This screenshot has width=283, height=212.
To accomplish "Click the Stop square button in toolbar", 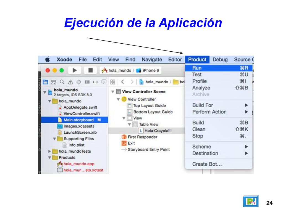I will tap(90, 70).
